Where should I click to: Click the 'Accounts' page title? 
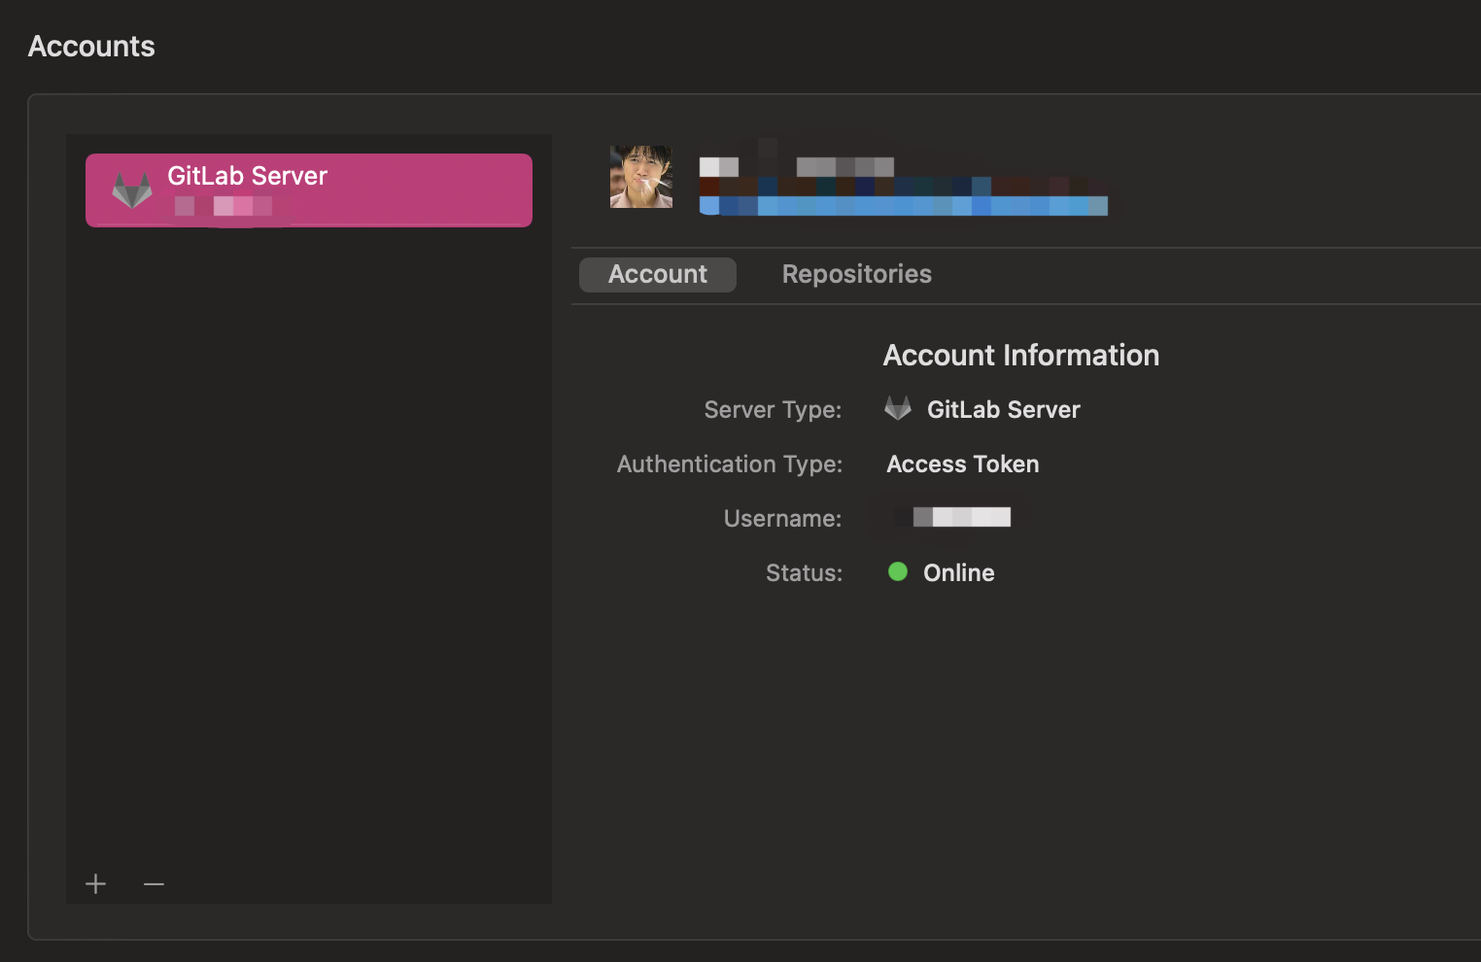coord(91,47)
